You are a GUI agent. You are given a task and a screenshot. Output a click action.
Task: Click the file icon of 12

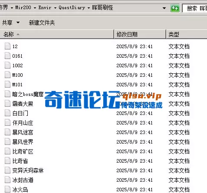[7, 46]
